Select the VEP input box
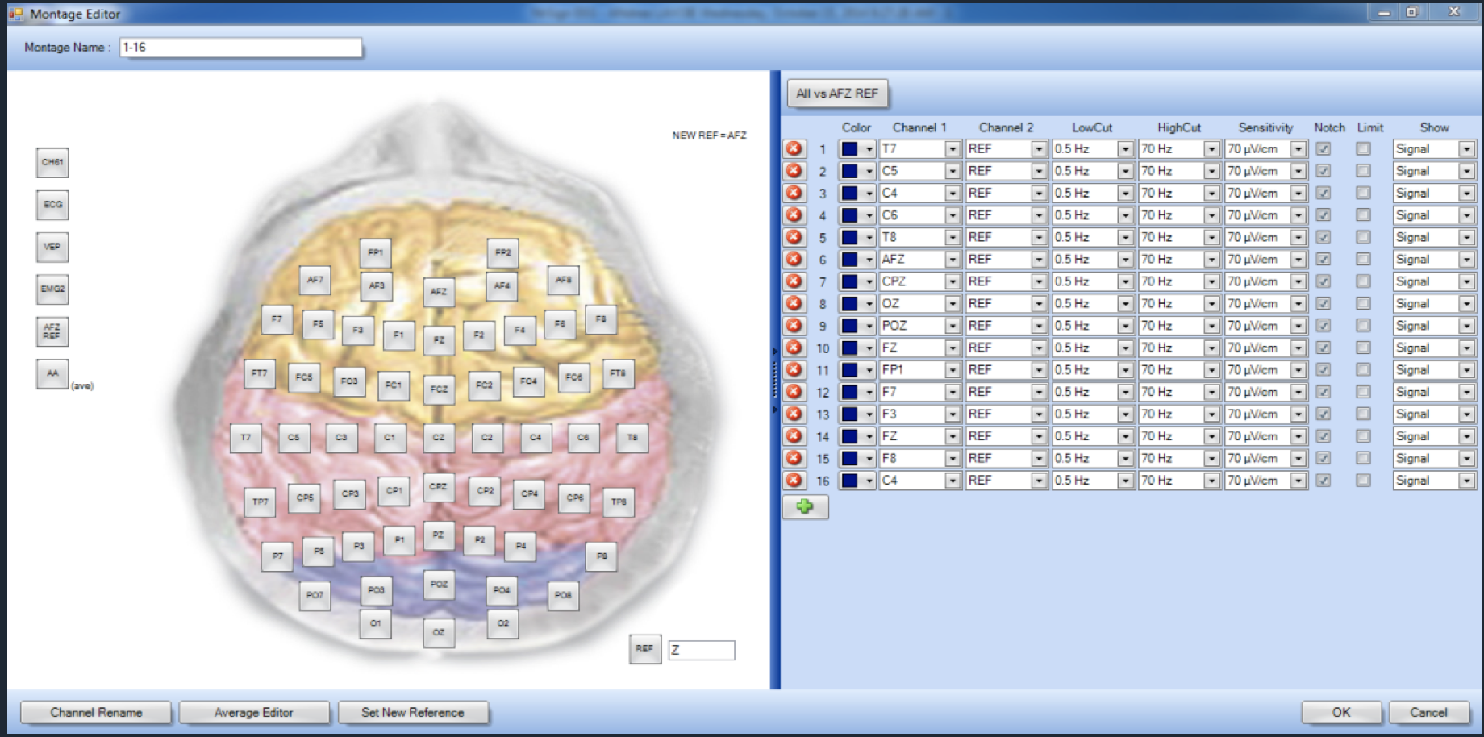The width and height of the screenshot is (1484, 737). coord(52,247)
